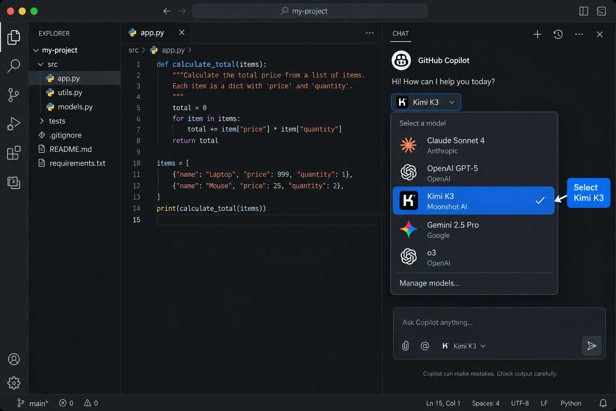Collapse the src folder
The width and height of the screenshot is (616, 411).
[x=41, y=64]
